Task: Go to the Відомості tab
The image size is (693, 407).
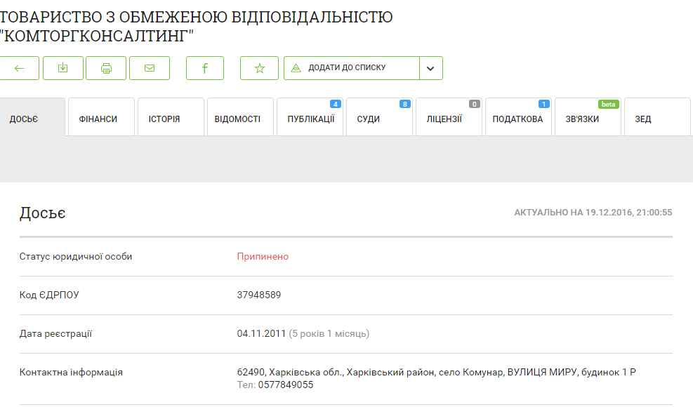Action: [237, 119]
